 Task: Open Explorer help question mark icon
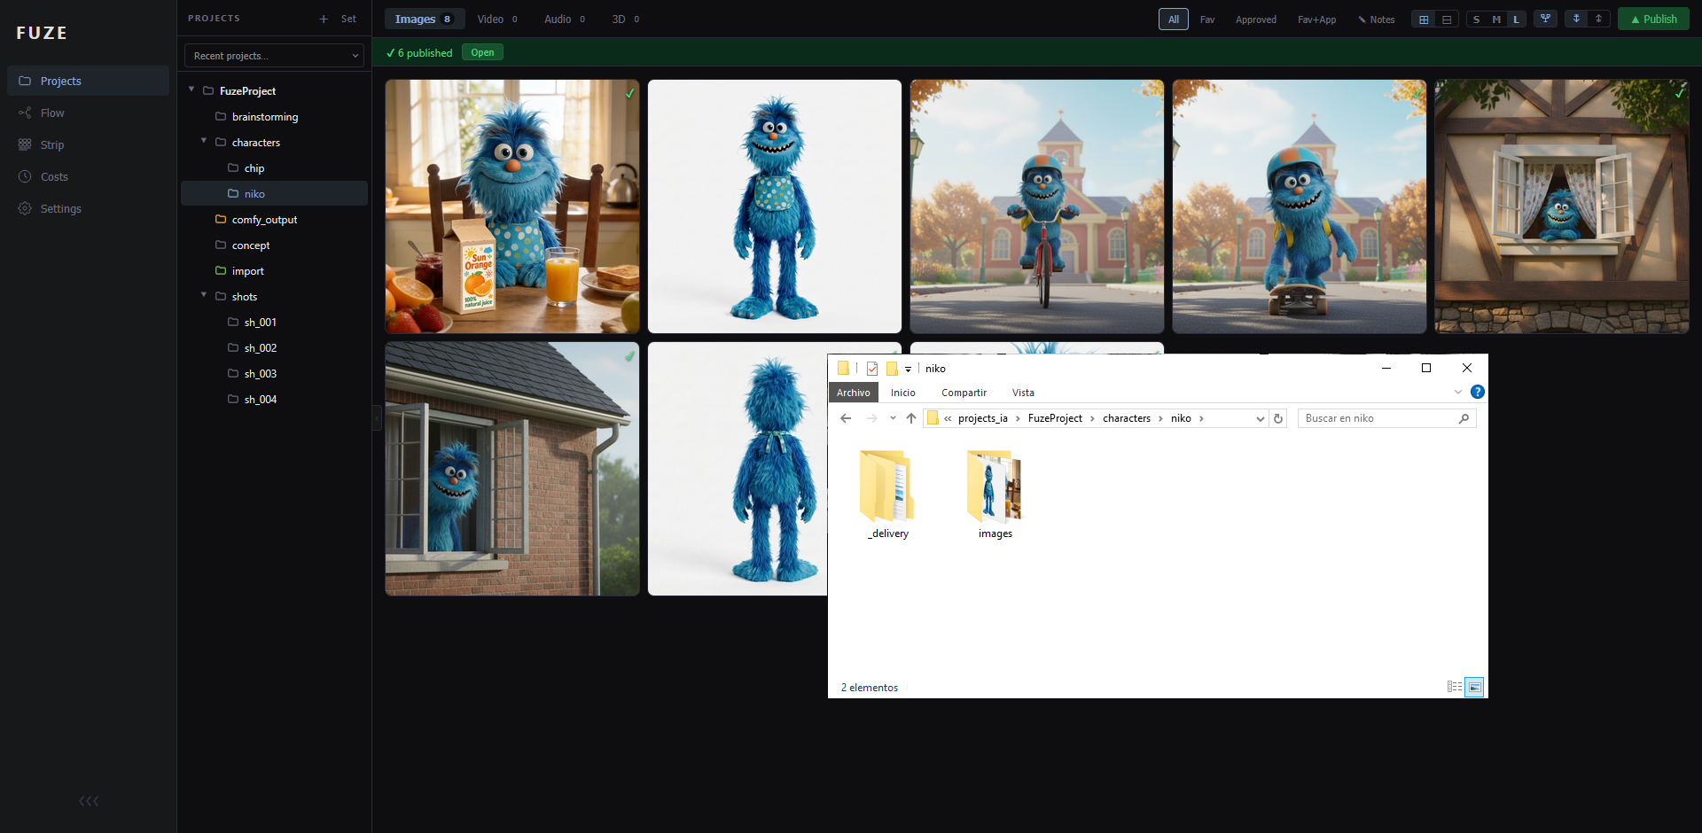(x=1477, y=393)
